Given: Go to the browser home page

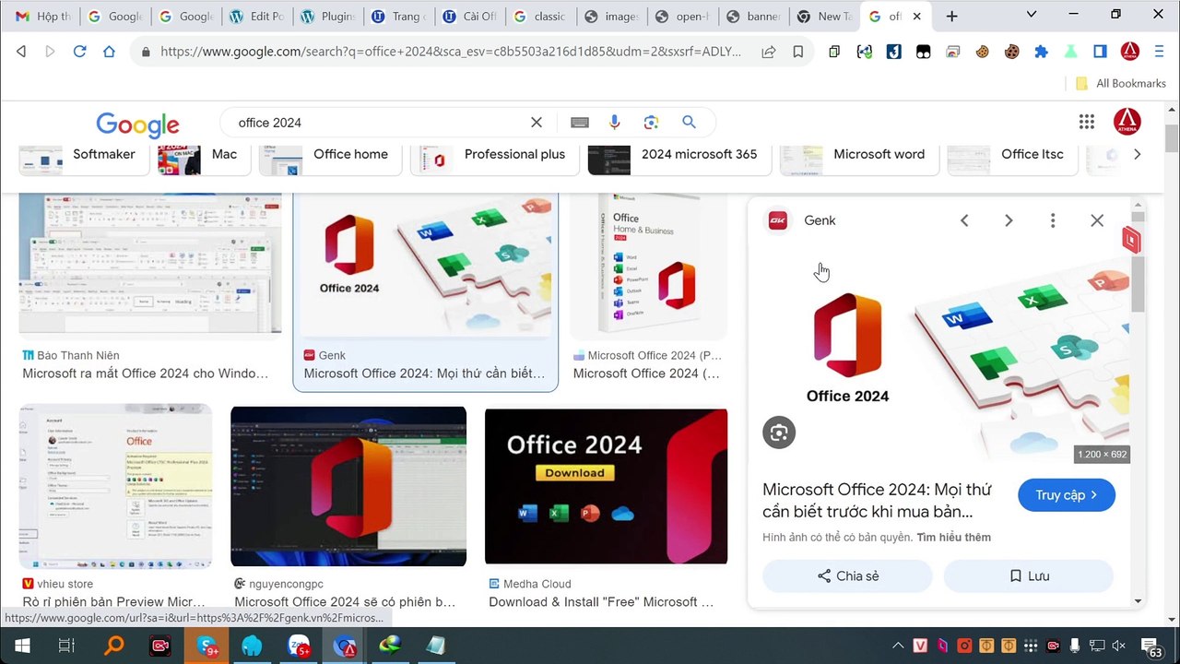Looking at the screenshot, I should click(109, 52).
